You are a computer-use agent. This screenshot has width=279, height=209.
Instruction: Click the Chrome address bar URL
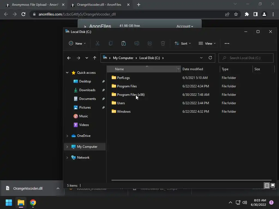click(77, 14)
